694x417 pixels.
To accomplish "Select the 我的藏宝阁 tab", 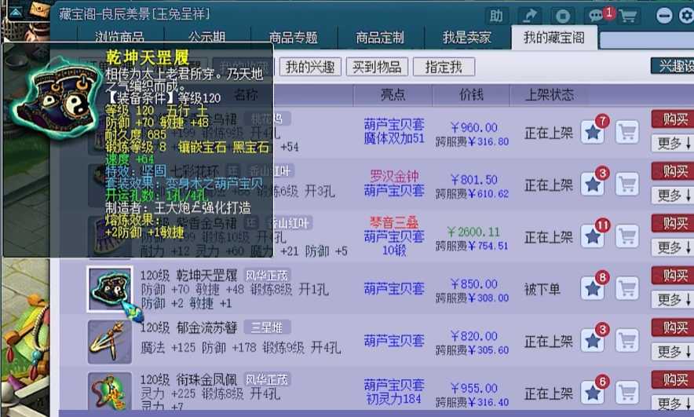I will (x=554, y=37).
